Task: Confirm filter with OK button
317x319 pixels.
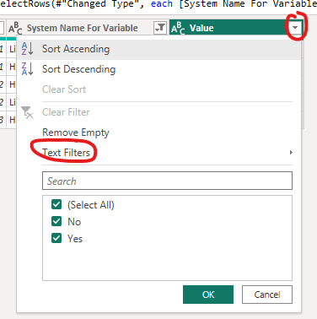Action: click(x=208, y=295)
